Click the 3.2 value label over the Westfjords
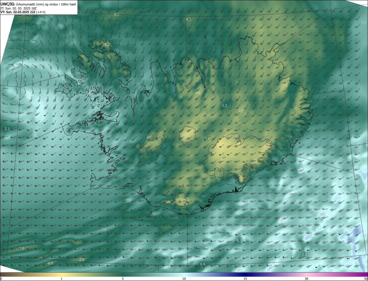Viewport: 368px width, 281px height. coord(107,45)
